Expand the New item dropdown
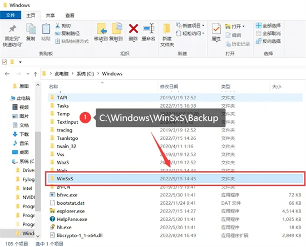The image size is (306, 247). coord(203,26)
